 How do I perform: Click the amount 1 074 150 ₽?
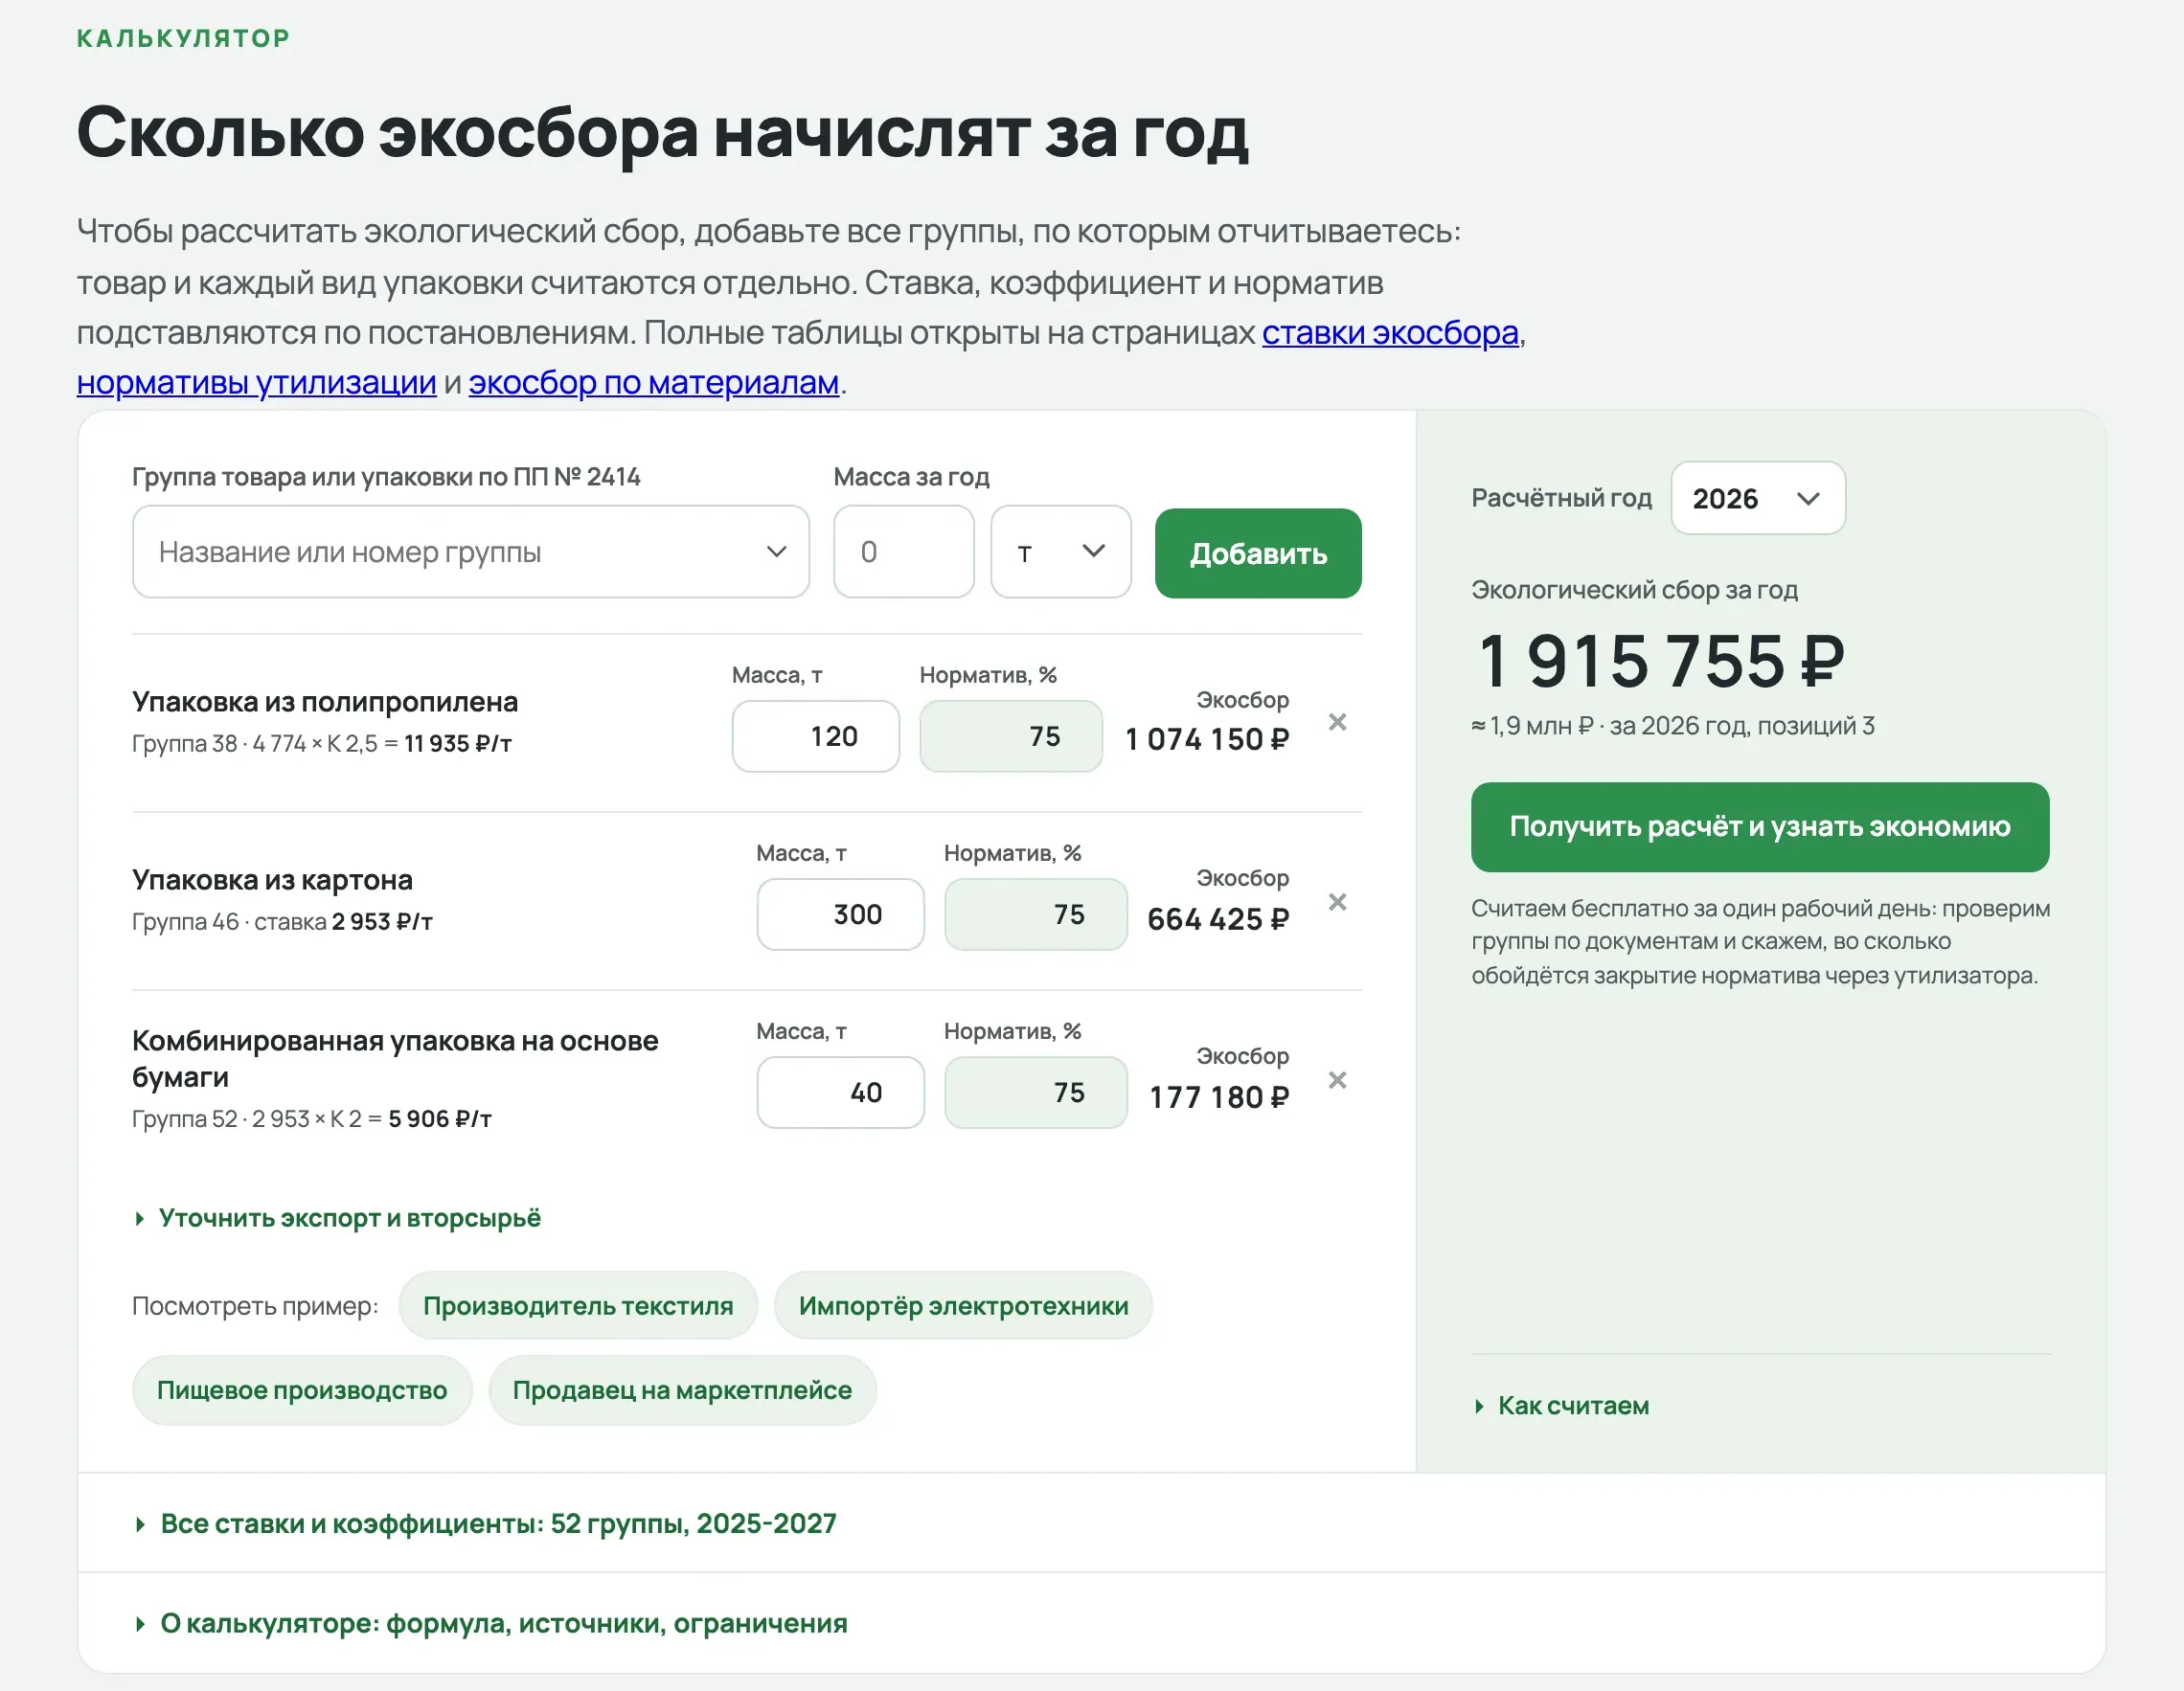(1207, 739)
